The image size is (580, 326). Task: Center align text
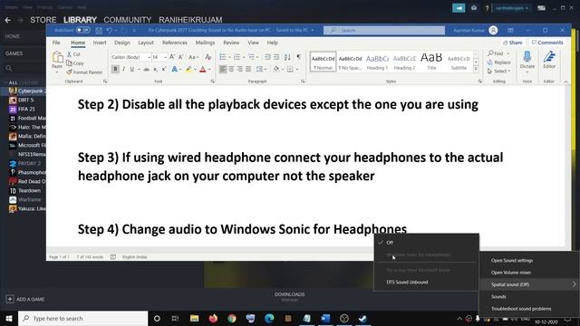tap(231, 69)
